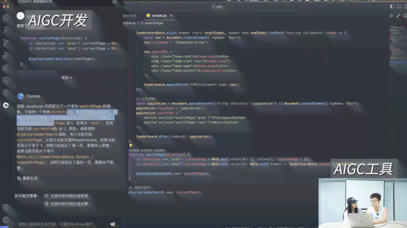407x228 pixels.
Task: Select the scripts.js editor tab
Action: pyautogui.click(x=159, y=15)
